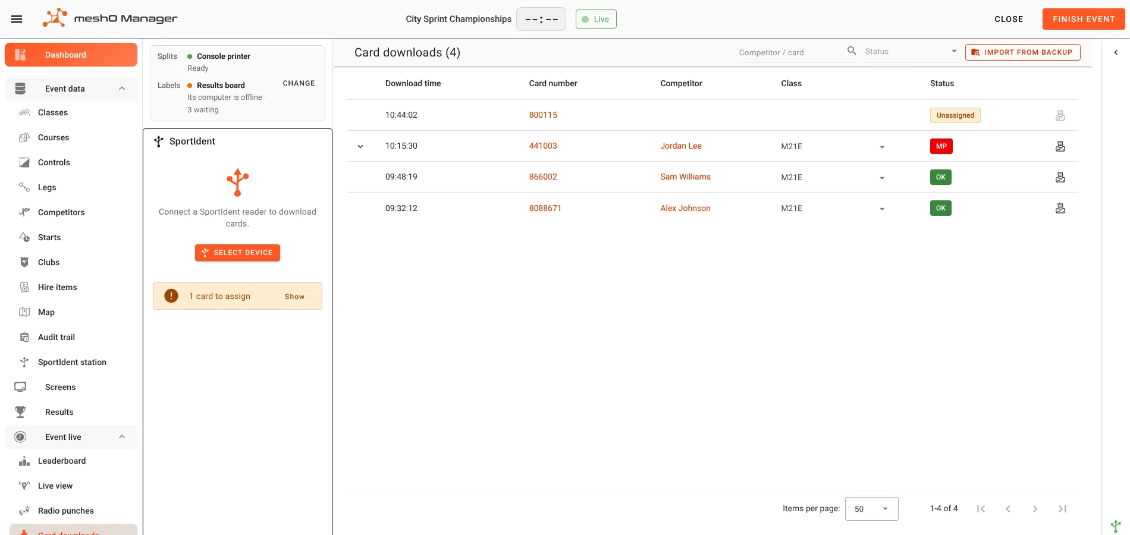This screenshot has width=1130, height=535.
Task: Go to next page of downloads
Action: point(1035,509)
